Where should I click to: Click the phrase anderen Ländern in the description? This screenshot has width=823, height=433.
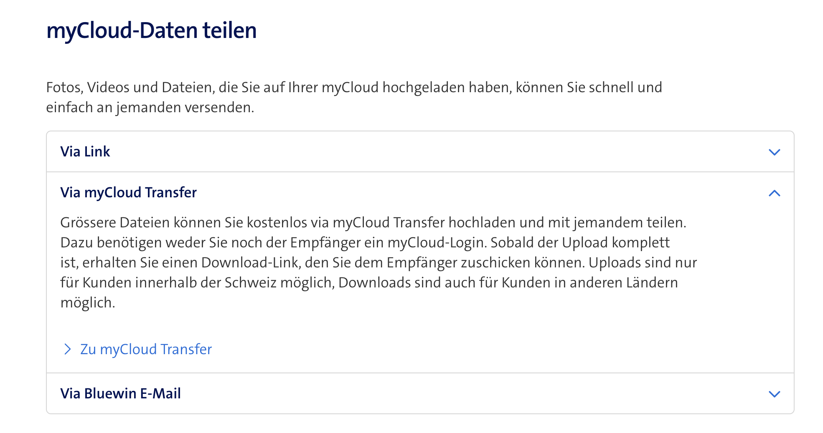click(x=624, y=282)
